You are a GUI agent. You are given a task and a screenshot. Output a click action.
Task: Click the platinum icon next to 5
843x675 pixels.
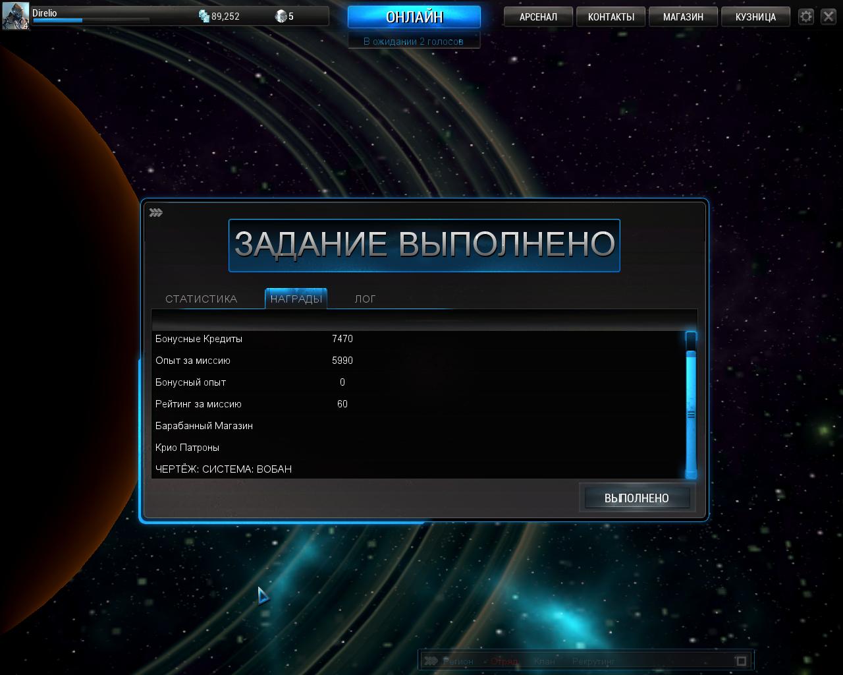tap(281, 16)
